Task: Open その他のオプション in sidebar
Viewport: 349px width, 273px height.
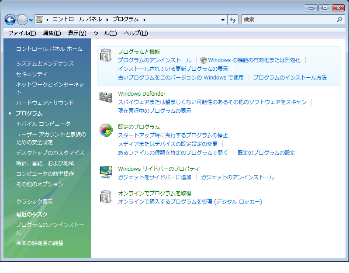Action: click(x=40, y=184)
